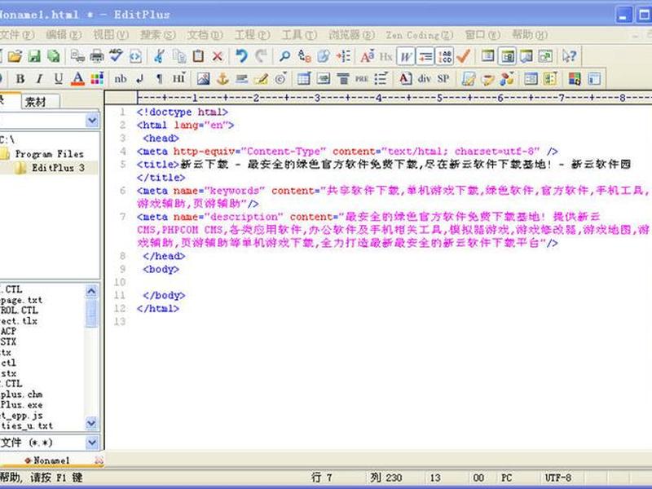Undo the last edit
The height and width of the screenshot is (489, 652).
click(241, 56)
